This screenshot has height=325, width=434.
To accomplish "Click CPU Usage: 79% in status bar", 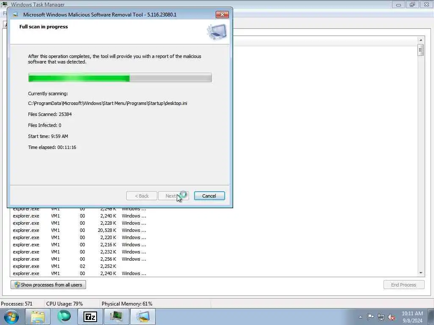I will (x=64, y=304).
